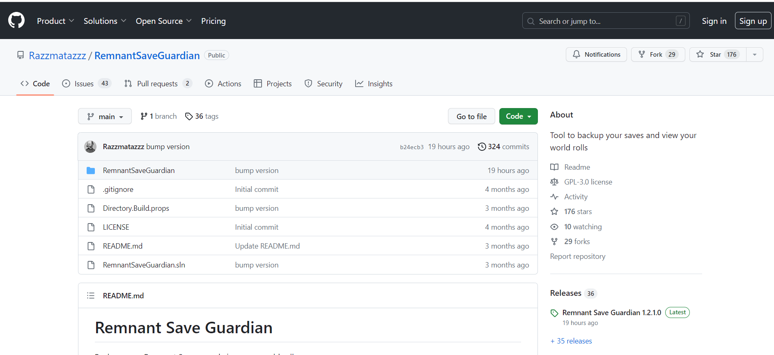Click the file icon beside RemnantSaveGuardian.sln
The width and height of the screenshot is (774, 355).
point(91,265)
